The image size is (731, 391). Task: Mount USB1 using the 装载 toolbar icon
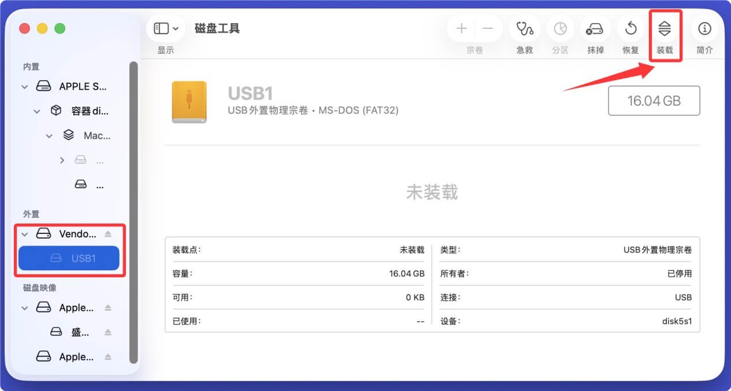pos(665,28)
